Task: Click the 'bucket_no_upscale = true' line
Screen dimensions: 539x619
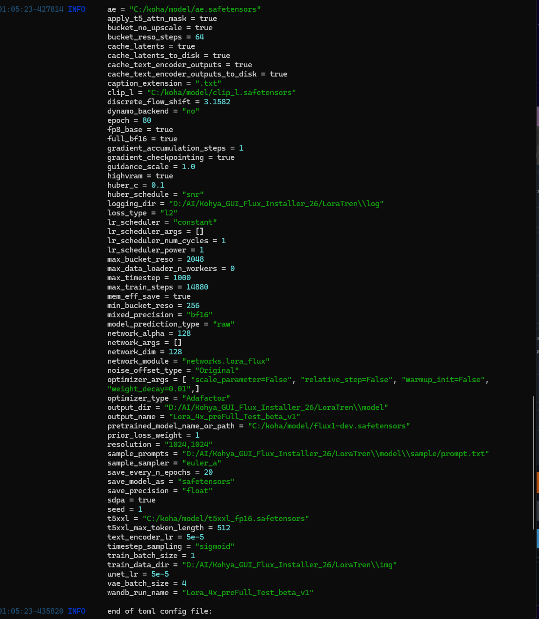Action: tap(160, 28)
